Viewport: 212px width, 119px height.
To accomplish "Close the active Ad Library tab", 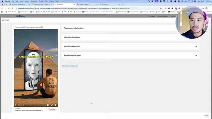I will pyautogui.click(x=74, y=4).
